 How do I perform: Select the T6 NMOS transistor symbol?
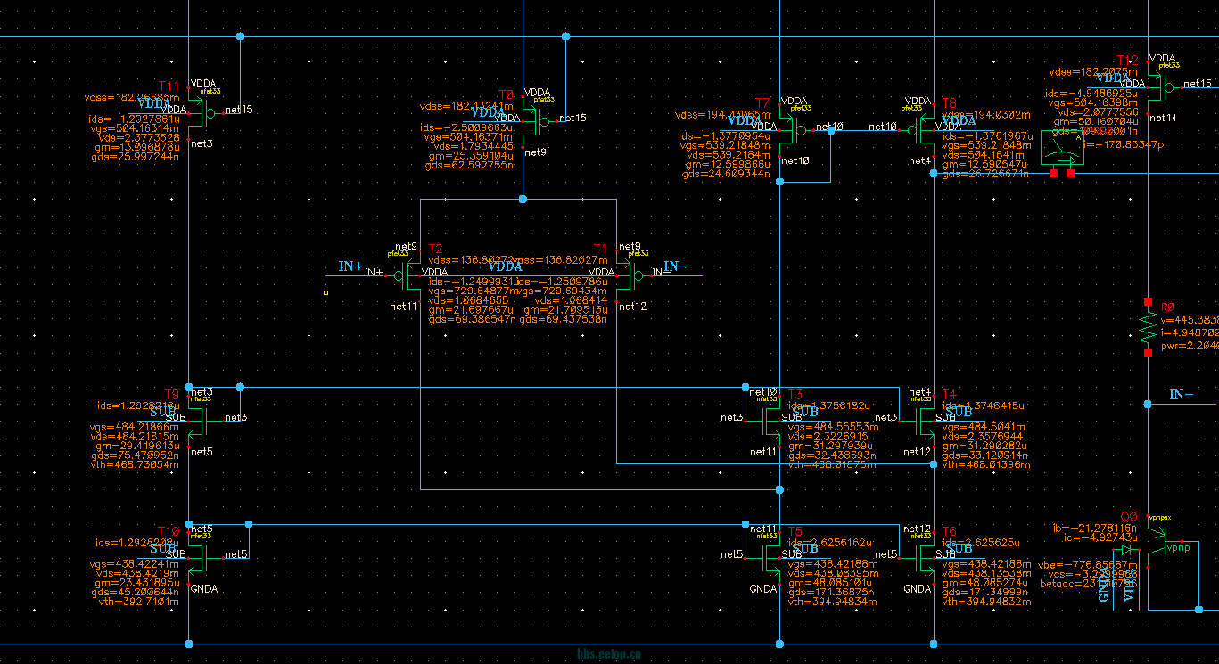point(926,558)
